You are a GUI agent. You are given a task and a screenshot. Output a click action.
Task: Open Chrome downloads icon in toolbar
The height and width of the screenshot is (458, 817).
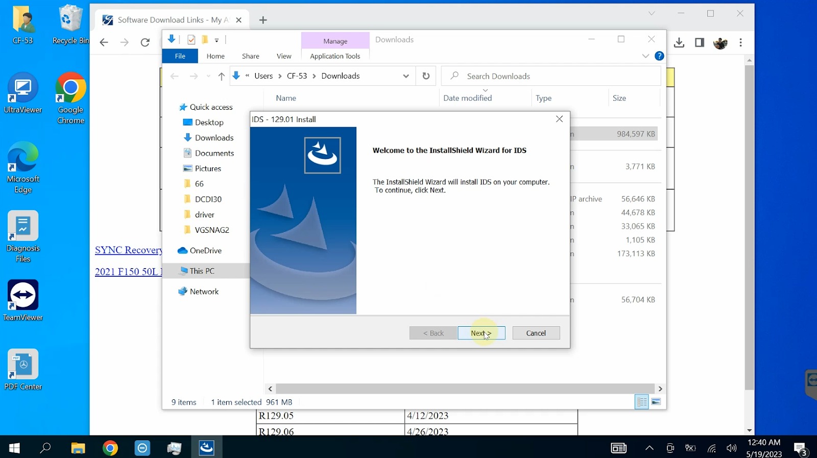(679, 43)
